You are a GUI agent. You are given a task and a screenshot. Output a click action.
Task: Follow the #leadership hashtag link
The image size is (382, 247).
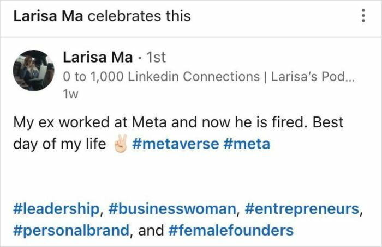coord(55,207)
